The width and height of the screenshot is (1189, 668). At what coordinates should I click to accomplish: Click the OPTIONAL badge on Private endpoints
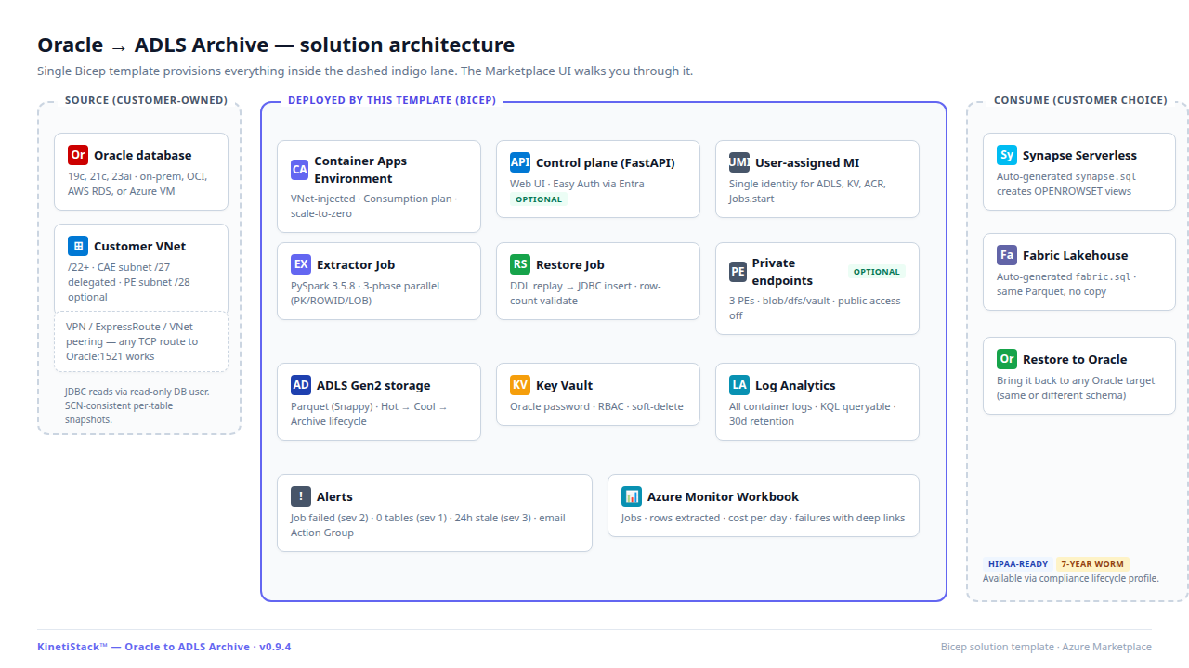click(x=877, y=272)
